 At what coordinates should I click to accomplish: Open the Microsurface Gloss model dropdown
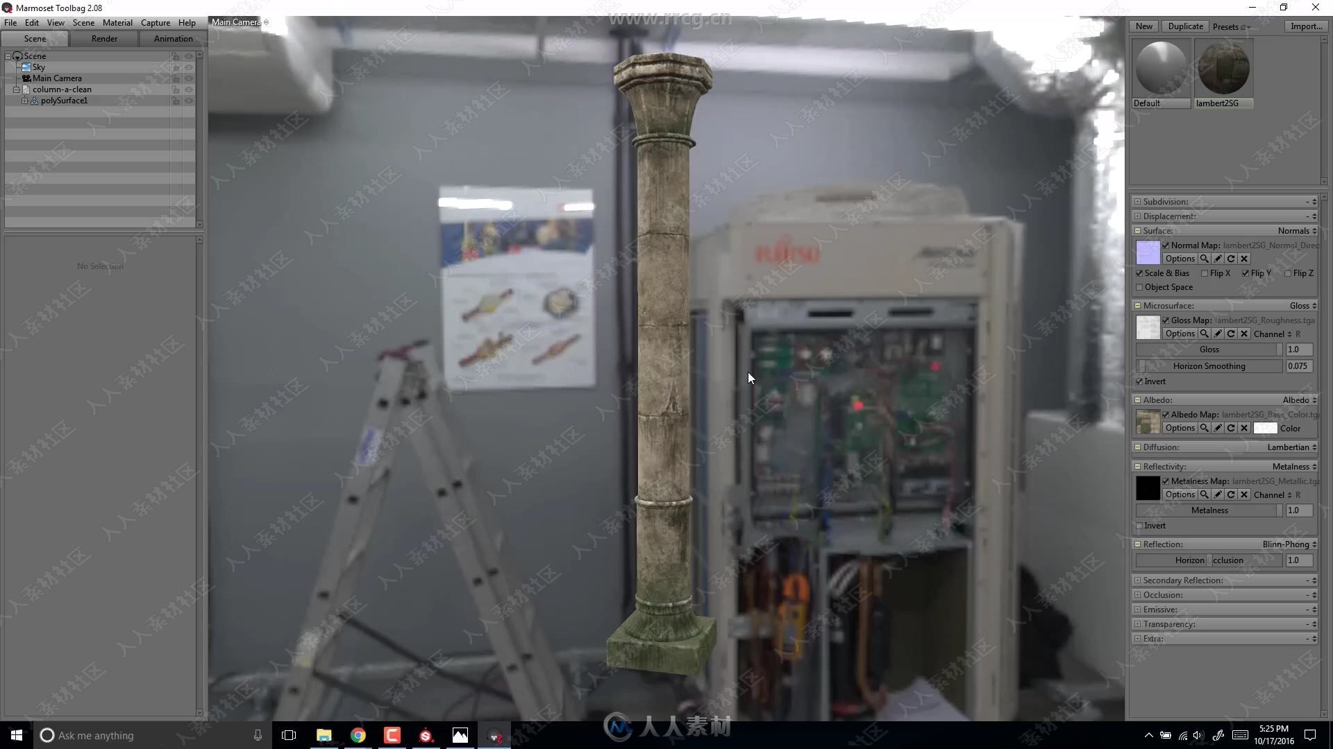tap(1303, 306)
